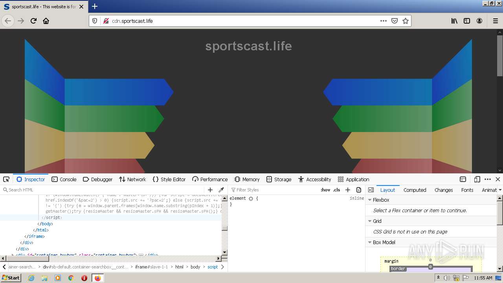The height and width of the screenshot is (283, 503).
Task: Activate the element picker tool
Action: coord(6,179)
